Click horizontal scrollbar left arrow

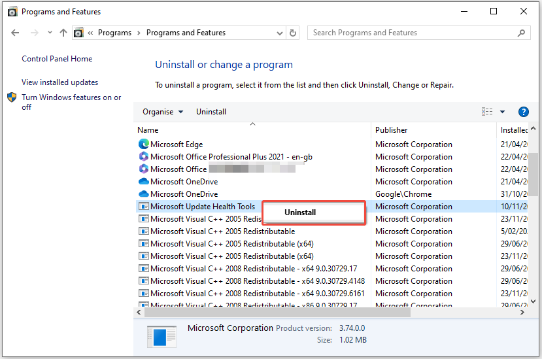pos(139,313)
